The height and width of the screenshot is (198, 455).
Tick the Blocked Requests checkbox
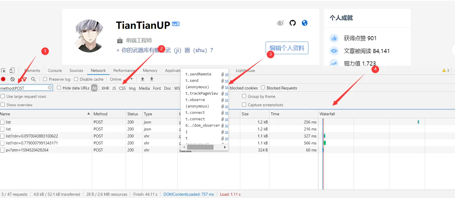coord(263,88)
